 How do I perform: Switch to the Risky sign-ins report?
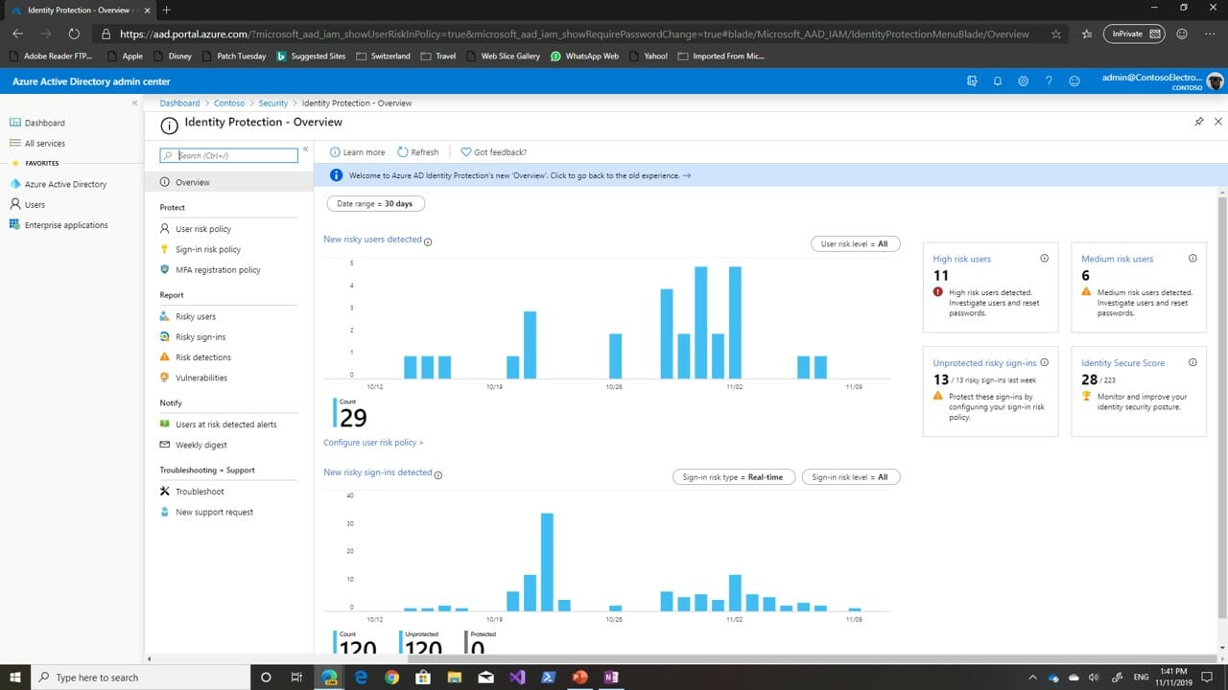(202, 336)
